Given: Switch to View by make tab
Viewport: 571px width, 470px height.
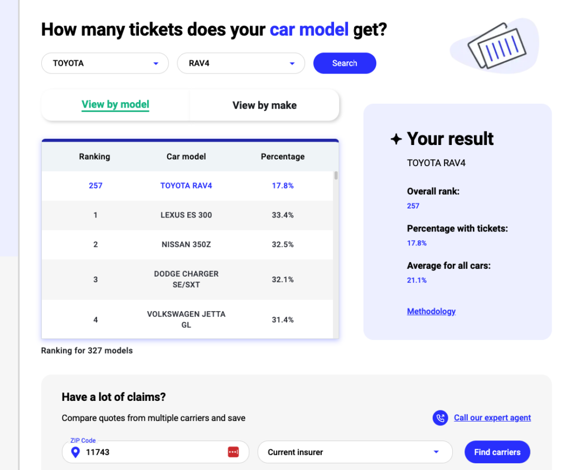Looking at the screenshot, I should (264, 105).
